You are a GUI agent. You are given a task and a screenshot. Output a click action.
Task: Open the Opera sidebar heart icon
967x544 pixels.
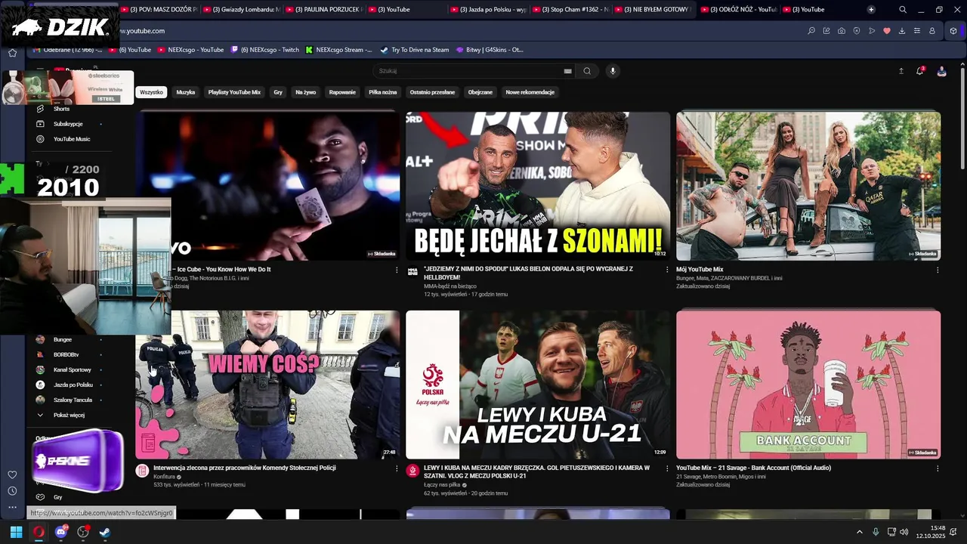point(12,474)
